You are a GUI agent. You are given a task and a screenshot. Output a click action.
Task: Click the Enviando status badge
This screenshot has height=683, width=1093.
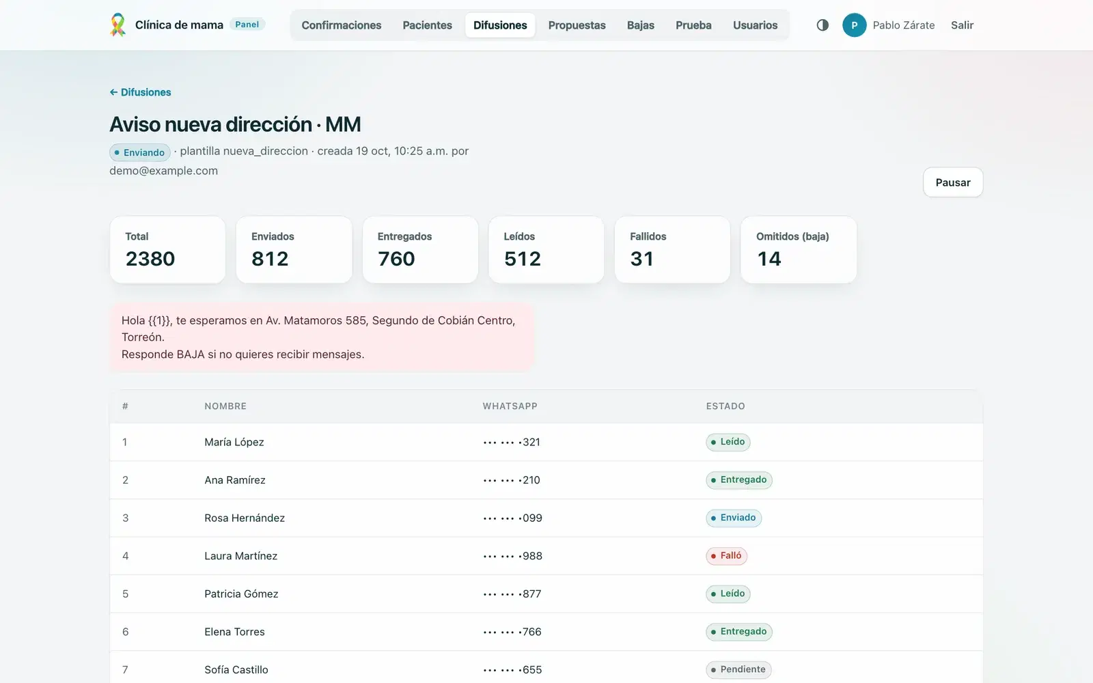click(140, 152)
